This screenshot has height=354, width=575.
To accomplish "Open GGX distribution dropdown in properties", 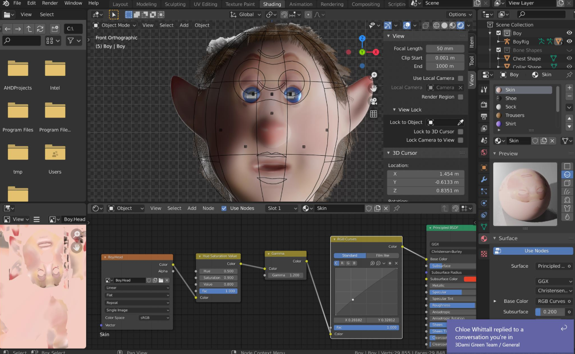I will tap(554, 281).
